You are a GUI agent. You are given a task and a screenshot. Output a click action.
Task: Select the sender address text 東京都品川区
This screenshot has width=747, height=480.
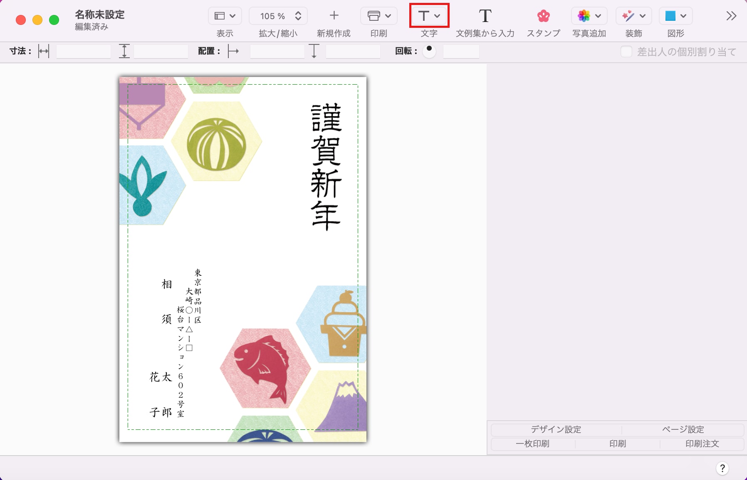coord(198,296)
